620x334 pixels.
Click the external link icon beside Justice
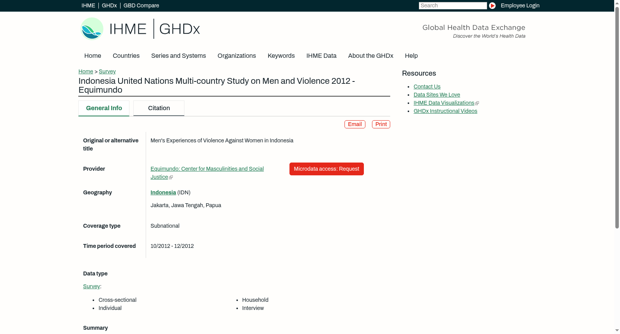tap(171, 177)
